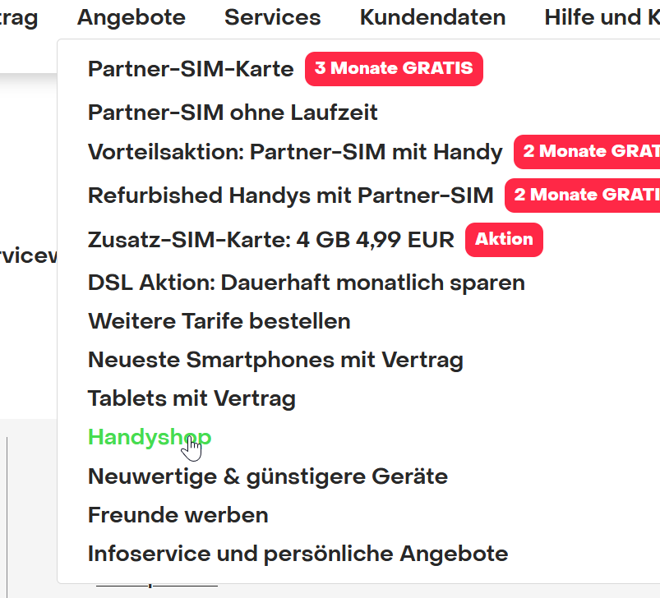Select Kundendaten in the top navigation

point(432,17)
